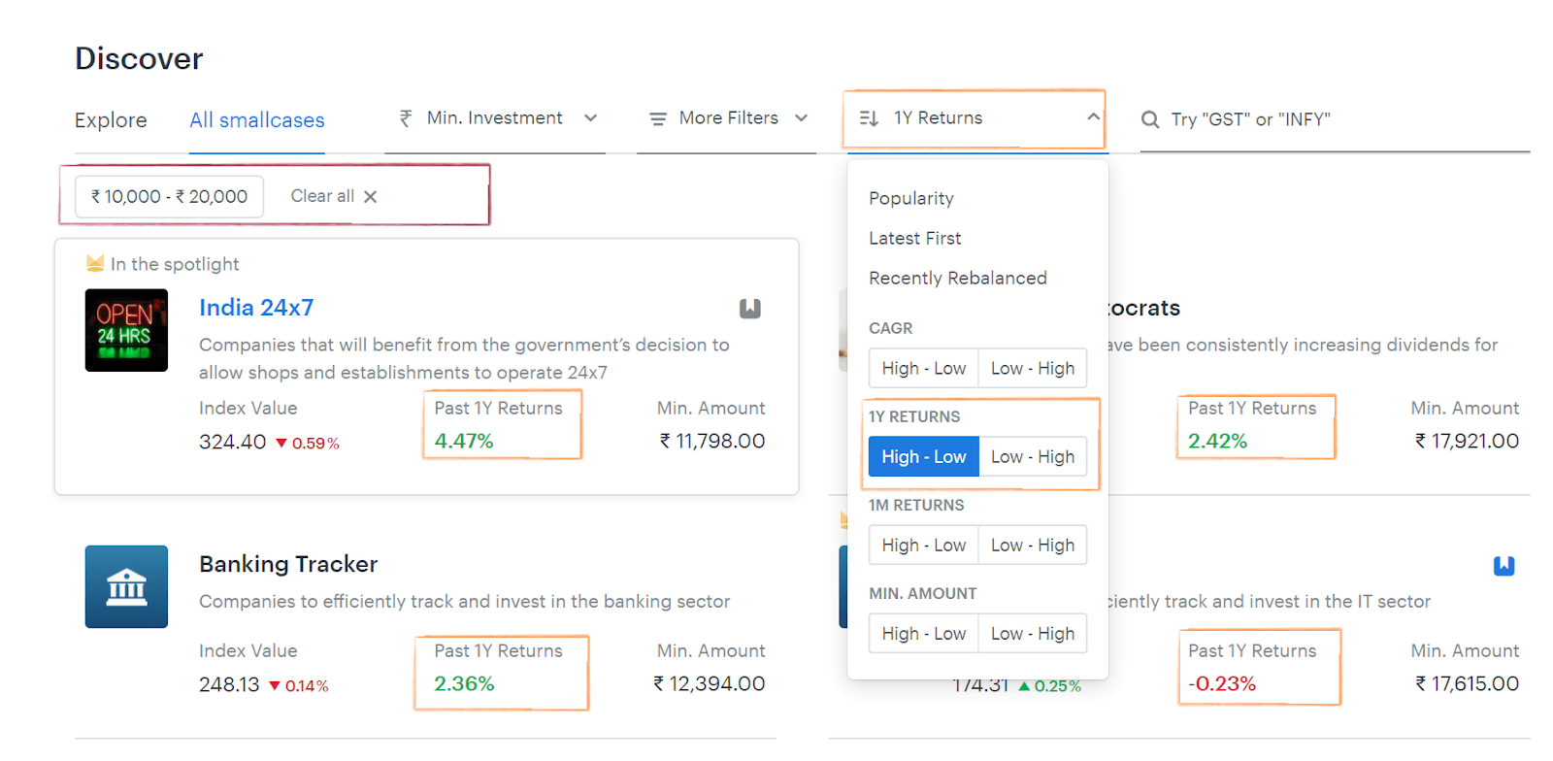This screenshot has height=761, width=1553.
Task: Select CAGR High - Low sorting
Action: pyautogui.click(x=923, y=369)
